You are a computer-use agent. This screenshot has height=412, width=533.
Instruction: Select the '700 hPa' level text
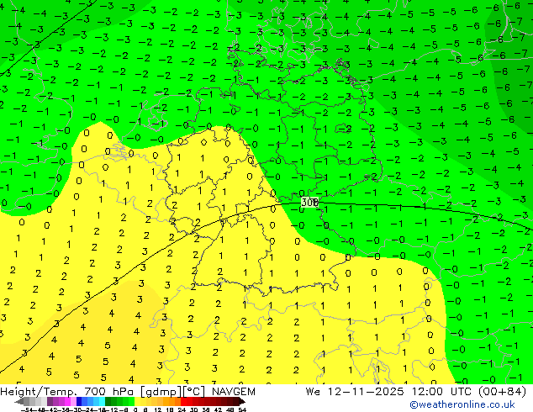[x=108, y=392]
